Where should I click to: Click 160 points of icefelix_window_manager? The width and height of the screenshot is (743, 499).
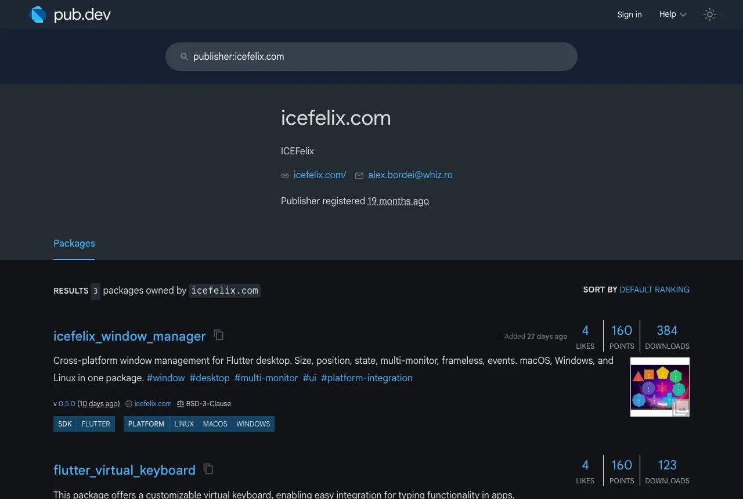click(622, 337)
